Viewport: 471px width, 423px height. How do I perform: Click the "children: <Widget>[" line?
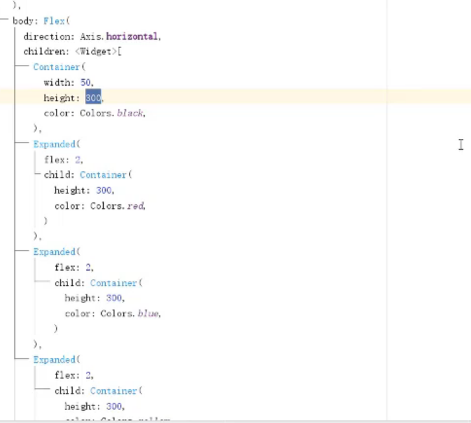click(73, 52)
